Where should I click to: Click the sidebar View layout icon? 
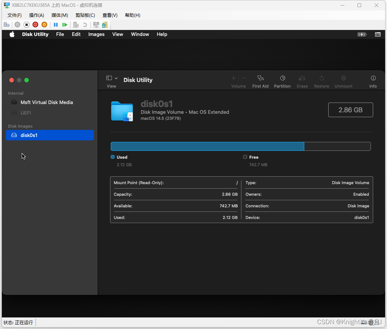click(x=109, y=78)
